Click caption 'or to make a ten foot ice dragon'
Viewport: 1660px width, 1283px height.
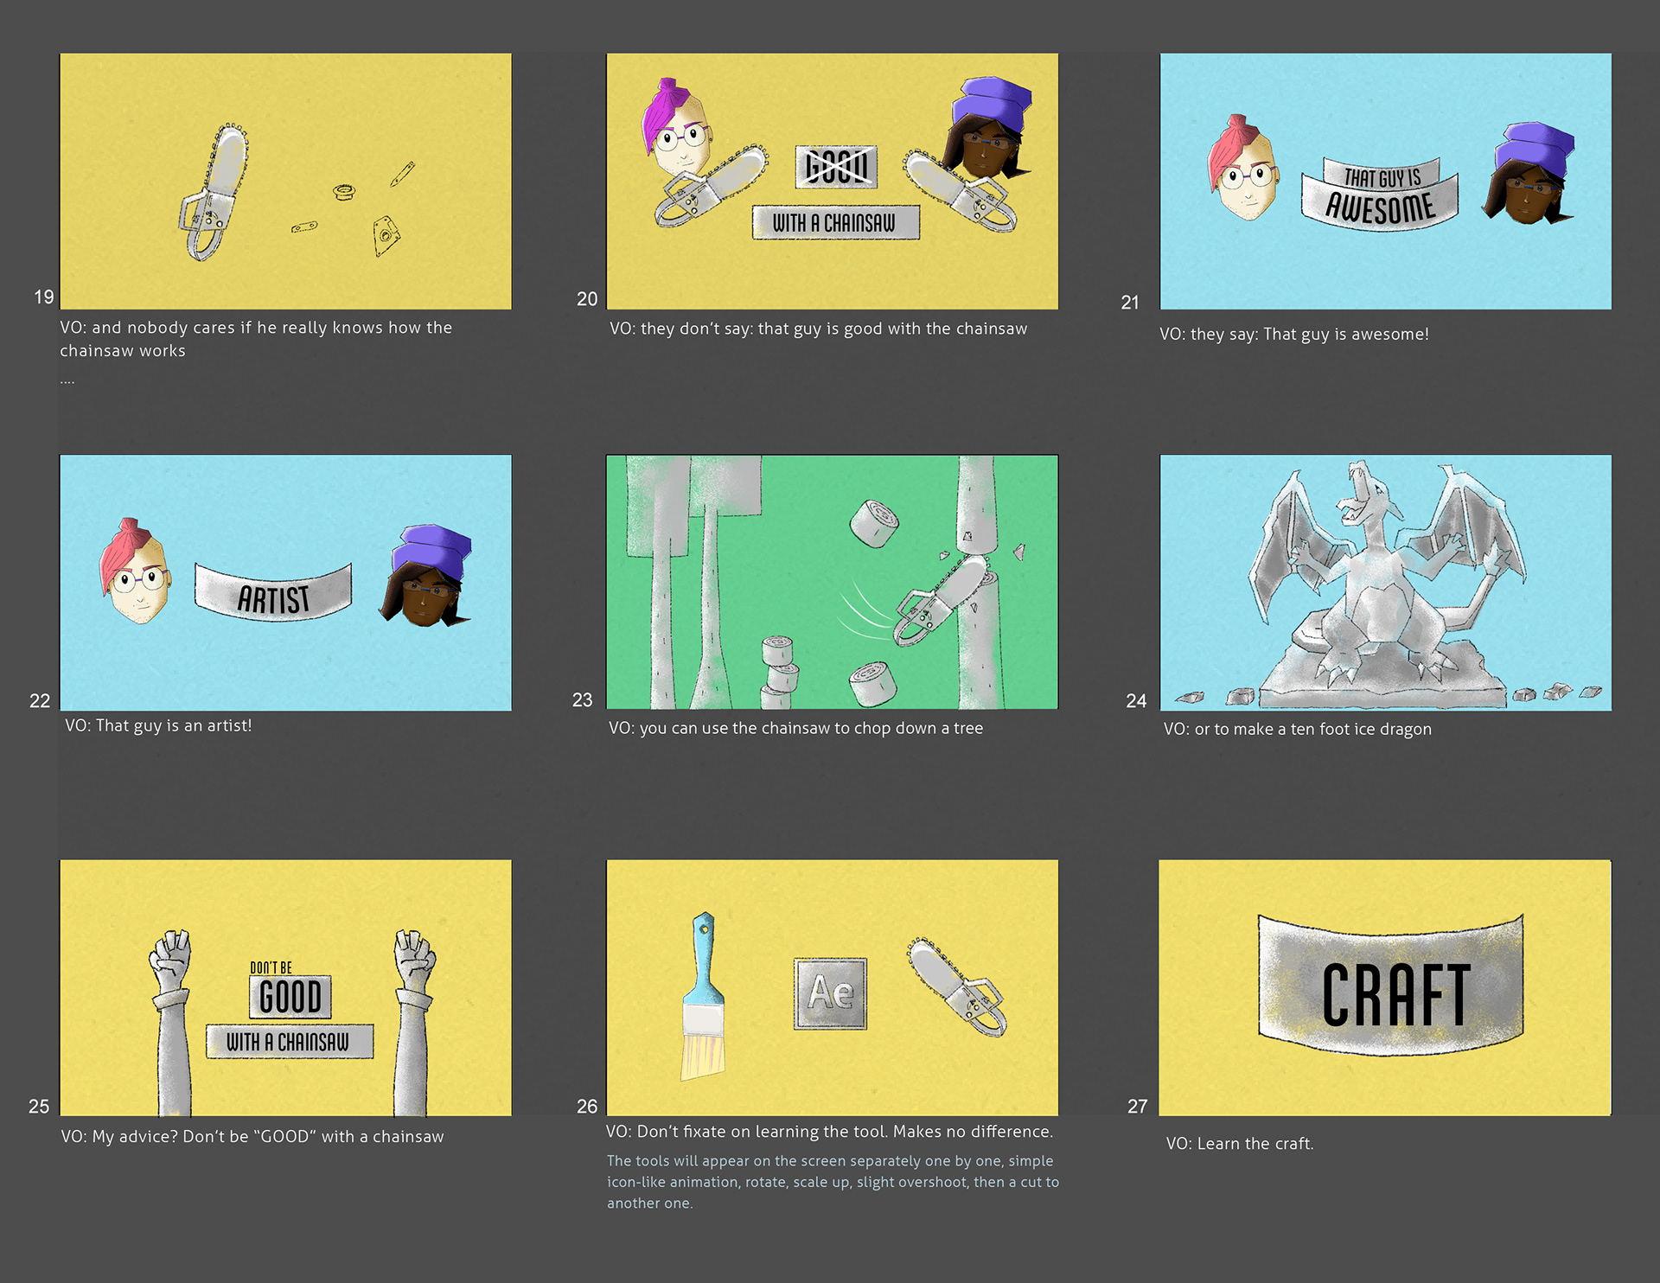[1297, 729]
